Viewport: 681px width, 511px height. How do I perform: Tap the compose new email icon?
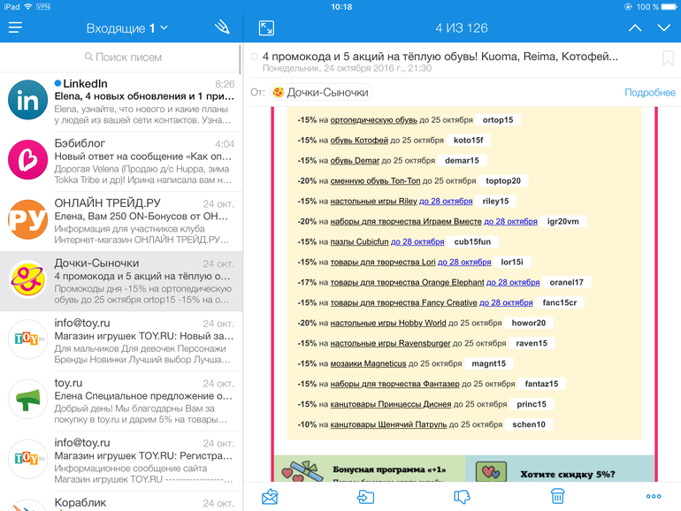coord(221,28)
